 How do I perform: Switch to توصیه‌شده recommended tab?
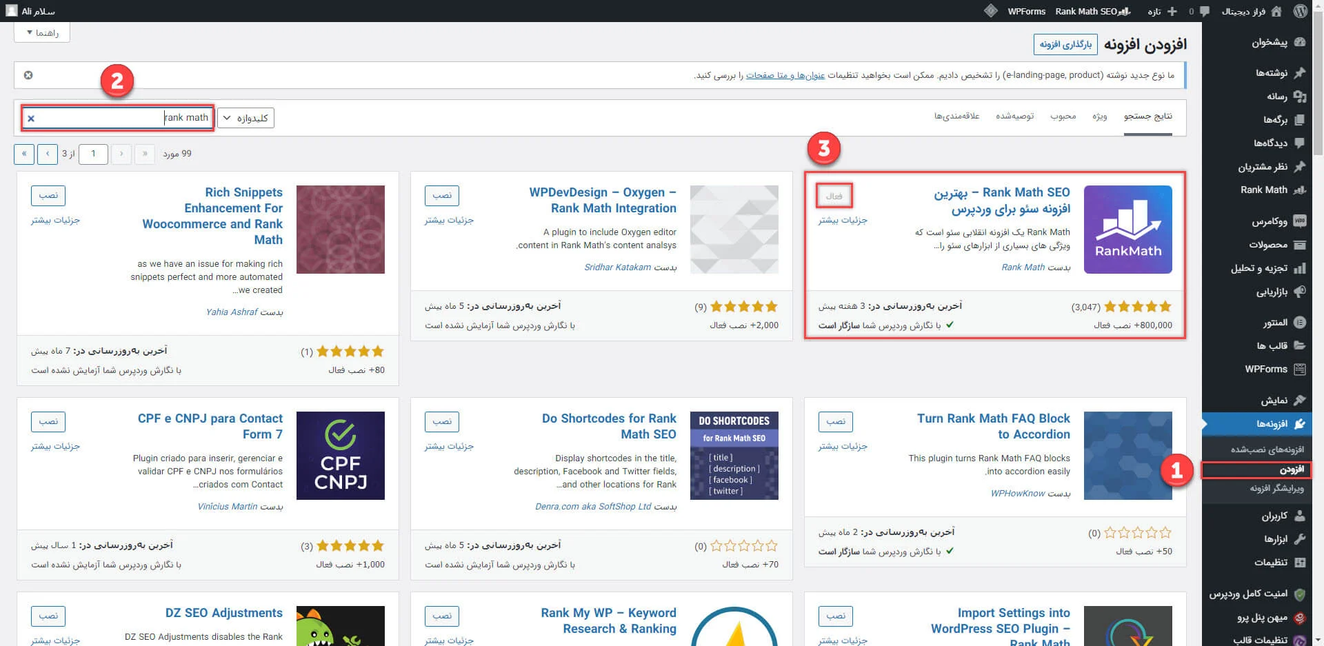(x=1014, y=116)
